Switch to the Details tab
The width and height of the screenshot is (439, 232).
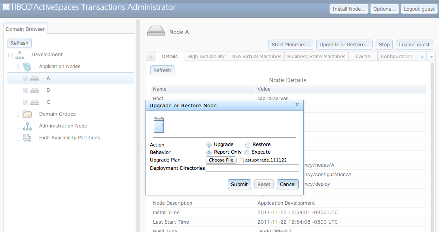170,56
